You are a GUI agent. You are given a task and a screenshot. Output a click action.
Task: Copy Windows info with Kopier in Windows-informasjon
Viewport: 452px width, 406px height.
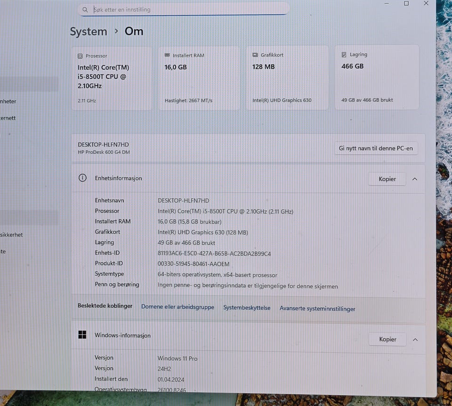point(387,340)
